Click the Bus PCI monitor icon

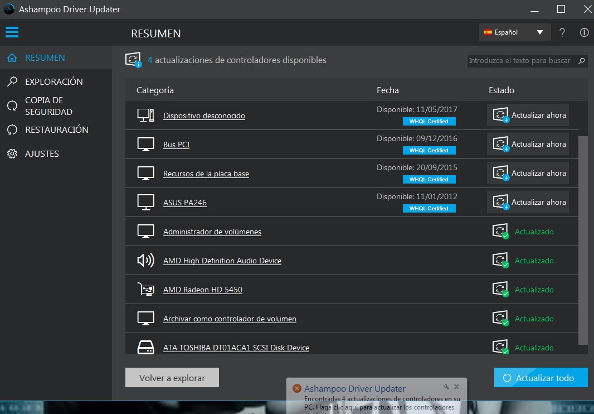tap(145, 144)
